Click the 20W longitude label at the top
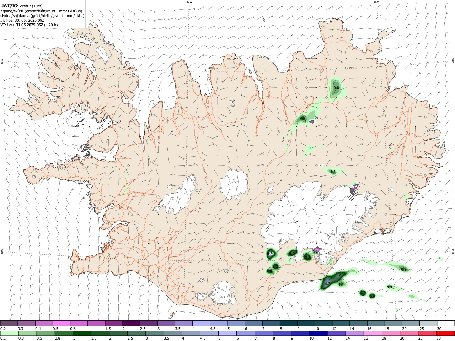Image resolution: width=455 pixels, height=341 pixels. click(x=189, y=2)
